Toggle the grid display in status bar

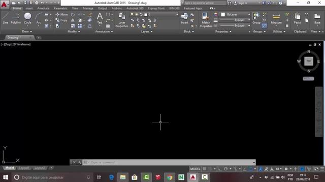pos(204,169)
